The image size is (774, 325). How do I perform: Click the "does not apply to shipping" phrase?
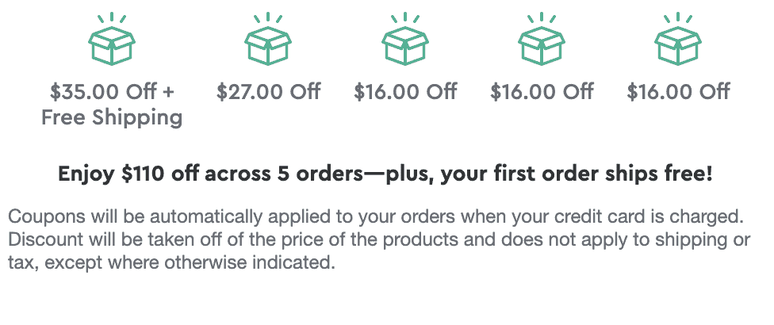pos(612,241)
